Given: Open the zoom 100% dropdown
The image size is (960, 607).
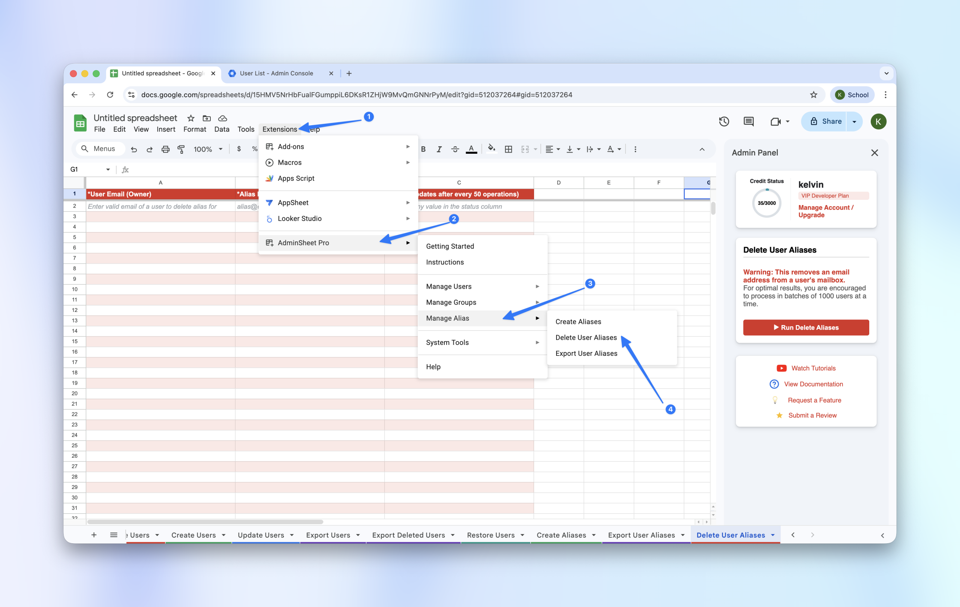Looking at the screenshot, I should [x=208, y=149].
